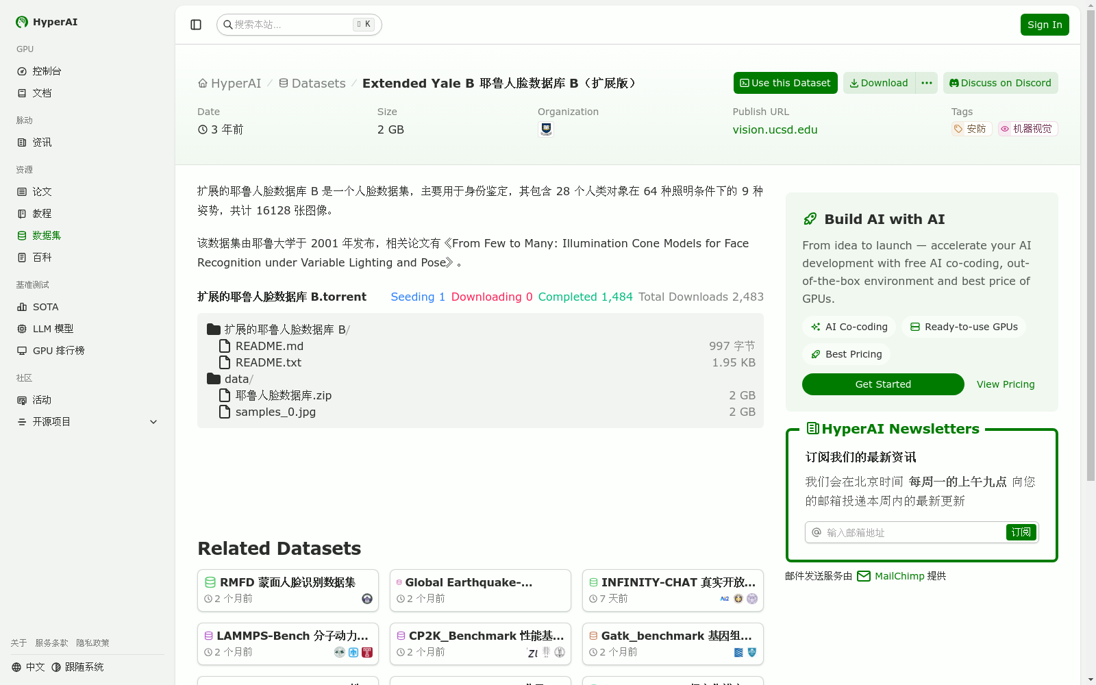Click the Get Started button
Screen dimensions: 1096x685
(883, 384)
